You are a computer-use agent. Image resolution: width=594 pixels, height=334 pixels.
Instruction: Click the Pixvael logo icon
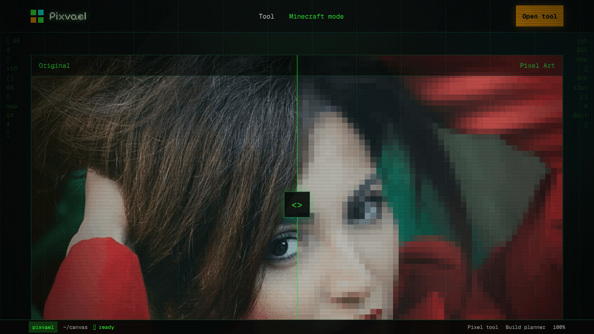[37, 16]
